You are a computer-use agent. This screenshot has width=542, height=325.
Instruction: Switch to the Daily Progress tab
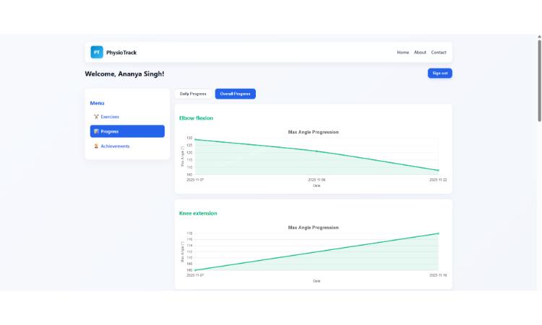pos(193,94)
